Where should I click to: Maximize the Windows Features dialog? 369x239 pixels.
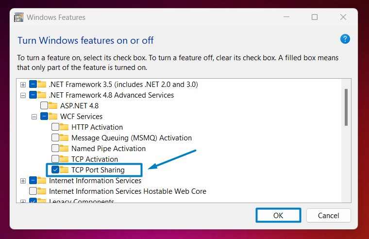pos(315,17)
